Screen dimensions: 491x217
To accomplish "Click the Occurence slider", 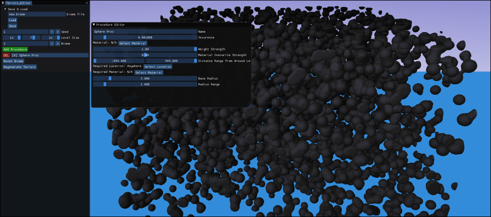I will point(144,37).
